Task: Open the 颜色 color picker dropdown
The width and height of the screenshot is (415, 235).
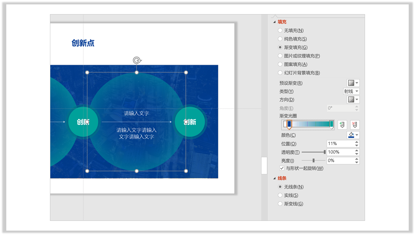Action: click(x=353, y=135)
